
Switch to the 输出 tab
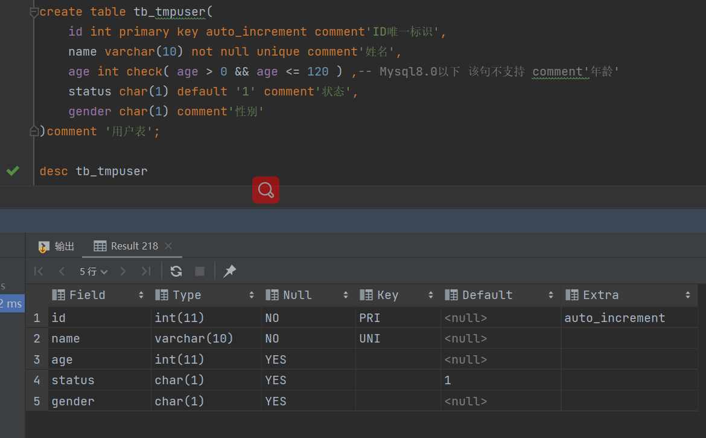click(57, 246)
